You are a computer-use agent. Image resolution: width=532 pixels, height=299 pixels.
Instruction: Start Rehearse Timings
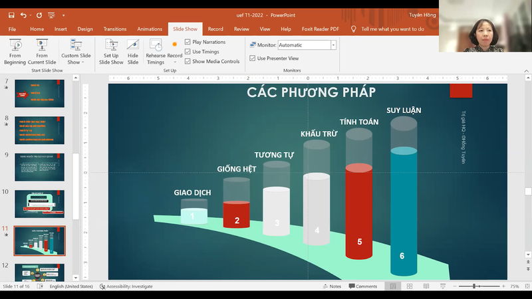pos(156,50)
